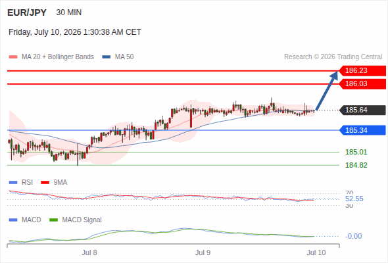
Task: Click the MA 50 blue legend swatch
Action: [107, 57]
